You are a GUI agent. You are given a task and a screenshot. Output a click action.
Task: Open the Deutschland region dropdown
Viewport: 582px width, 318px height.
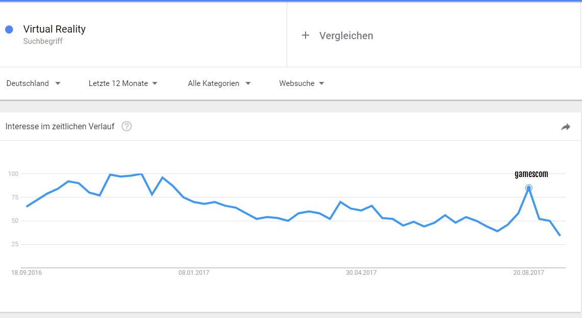(x=33, y=83)
